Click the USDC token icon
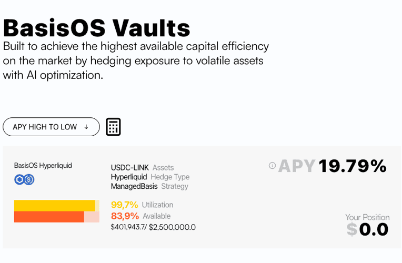 coord(29,180)
